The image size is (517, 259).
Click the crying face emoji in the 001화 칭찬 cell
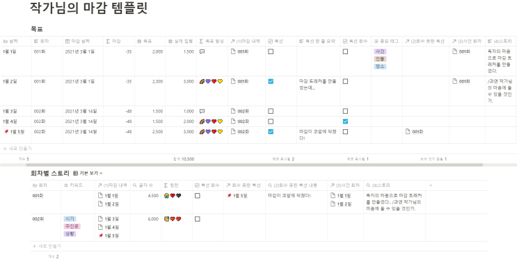[166, 196]
